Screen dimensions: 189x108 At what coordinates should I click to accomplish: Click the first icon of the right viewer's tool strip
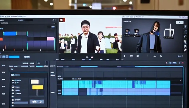coord(185,27)
